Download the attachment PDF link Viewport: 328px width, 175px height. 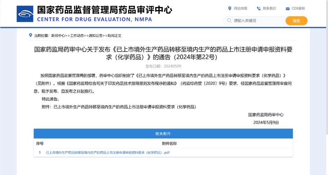pyautogui.click(x=108, y=153)
